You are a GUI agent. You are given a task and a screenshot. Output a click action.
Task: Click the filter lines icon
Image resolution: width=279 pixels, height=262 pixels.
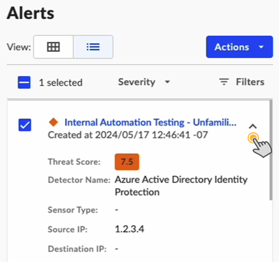(x=224, y=82)
